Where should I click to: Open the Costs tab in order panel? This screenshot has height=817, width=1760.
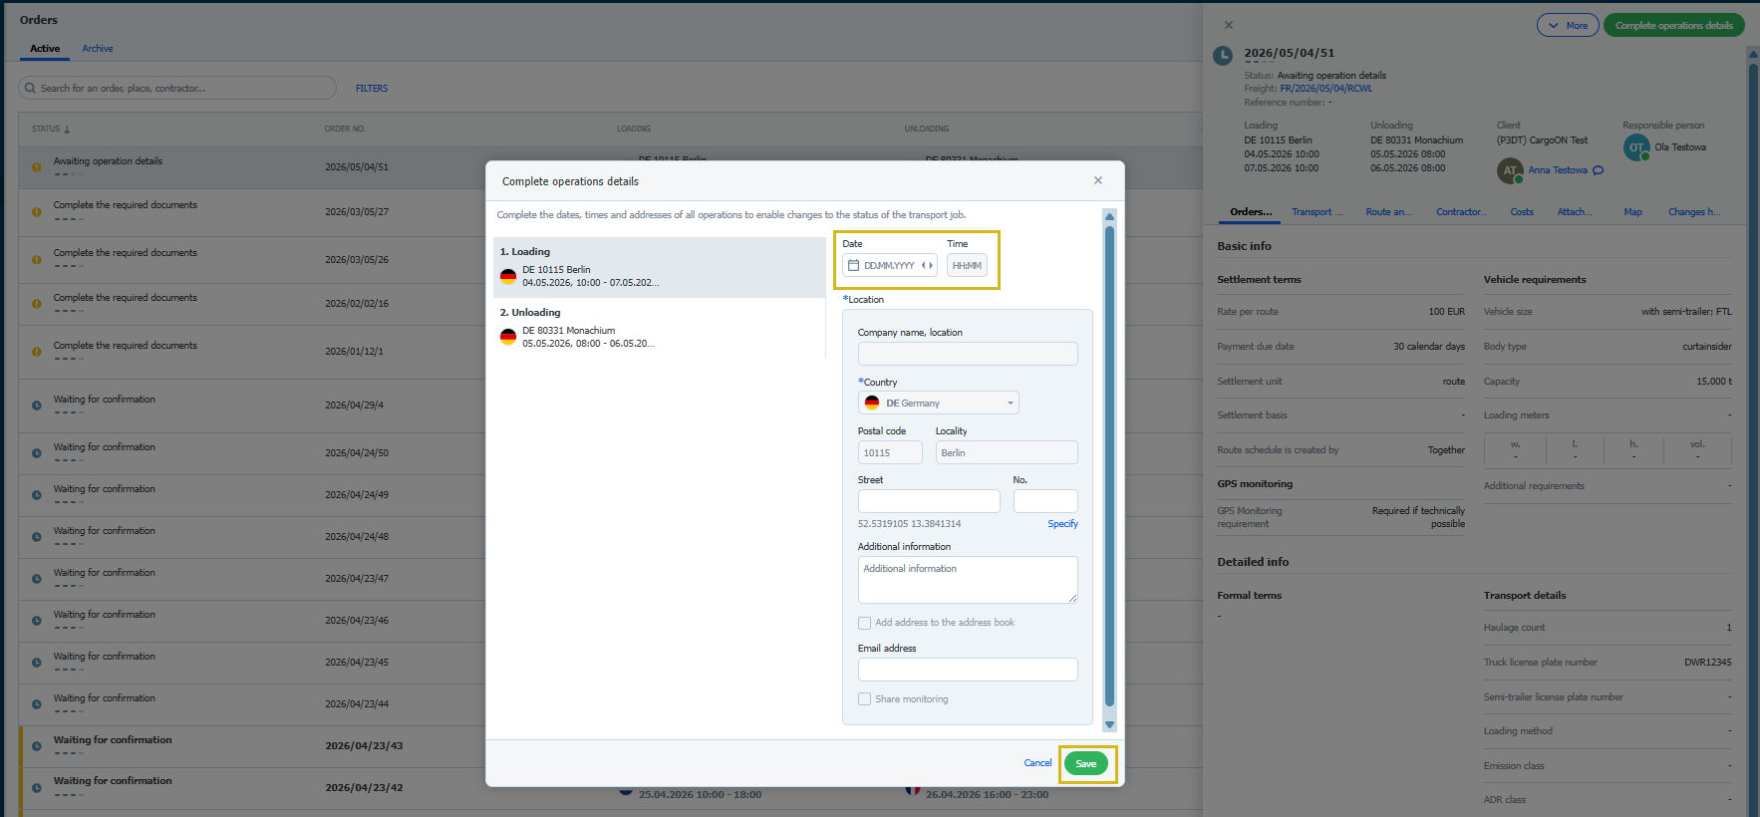1522,212
